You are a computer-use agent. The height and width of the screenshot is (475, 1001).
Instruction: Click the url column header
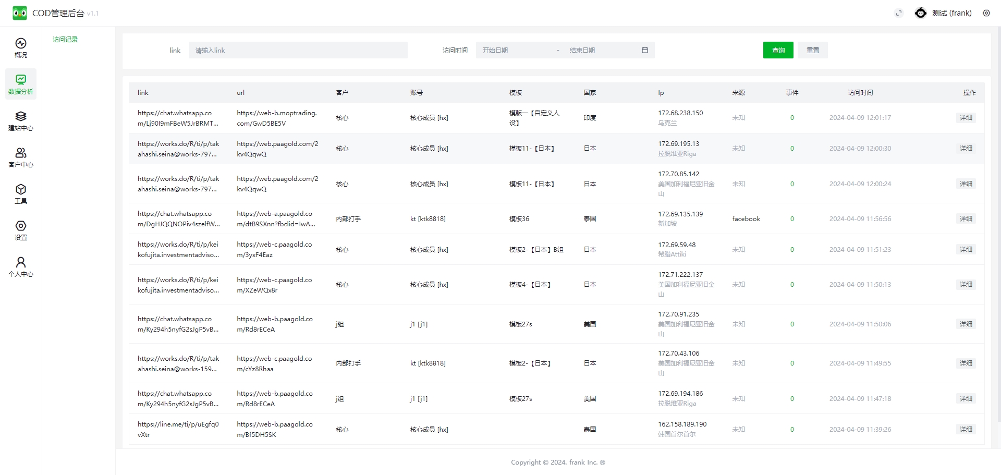[x=240, y=93]
